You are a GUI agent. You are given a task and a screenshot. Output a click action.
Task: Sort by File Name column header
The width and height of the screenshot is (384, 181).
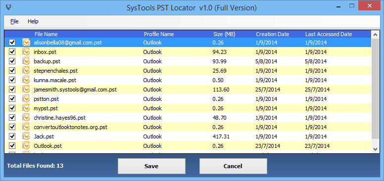pyautogui.click(x=46, y=34)
